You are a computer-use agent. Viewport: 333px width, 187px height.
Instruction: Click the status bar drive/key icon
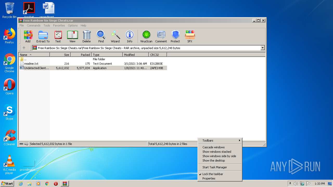pos(24,144)
